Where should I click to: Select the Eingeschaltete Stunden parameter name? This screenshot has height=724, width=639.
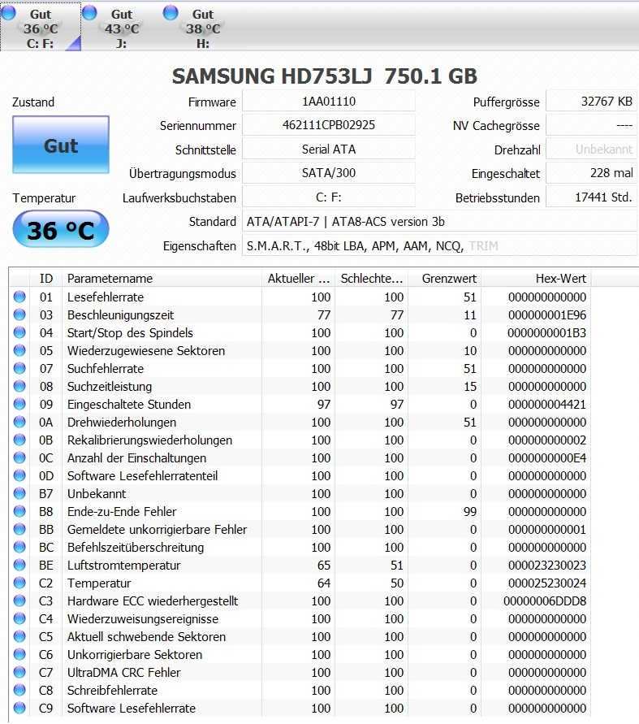(x=129, y=404)
